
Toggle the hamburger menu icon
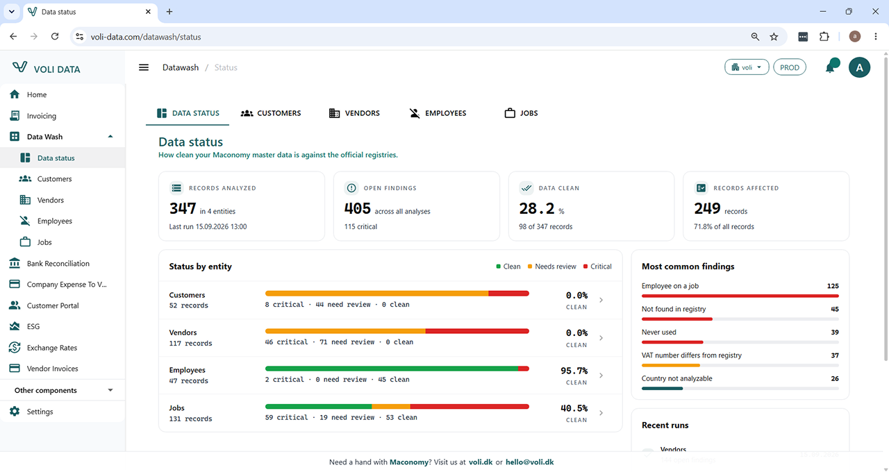click(x=144, y=67)
